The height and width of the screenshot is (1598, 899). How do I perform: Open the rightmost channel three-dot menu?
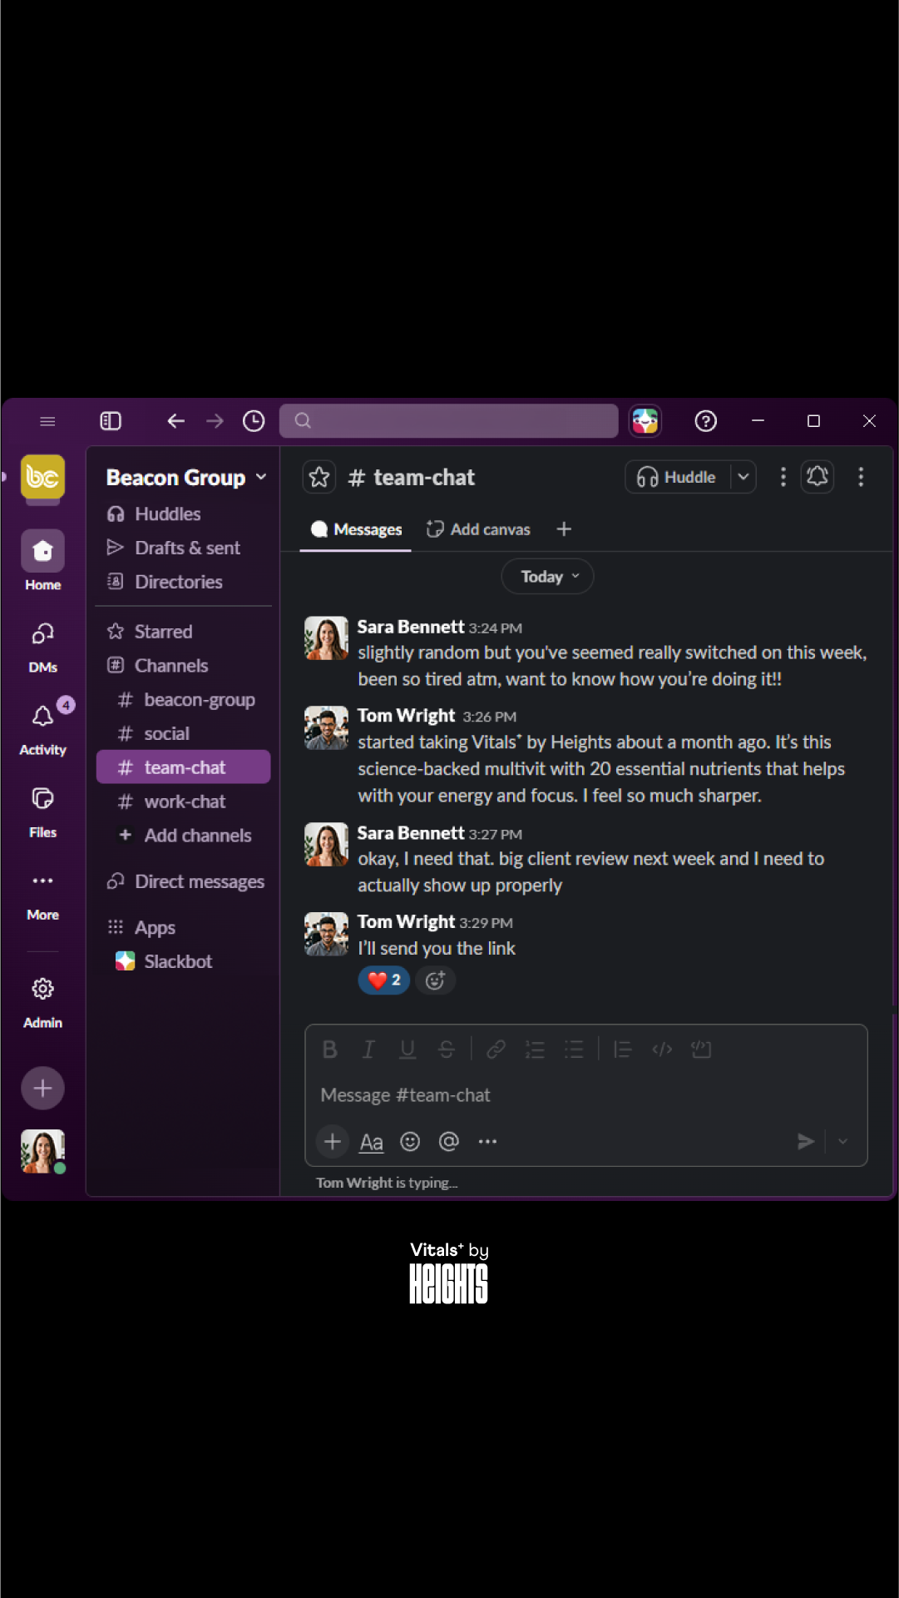861,477
